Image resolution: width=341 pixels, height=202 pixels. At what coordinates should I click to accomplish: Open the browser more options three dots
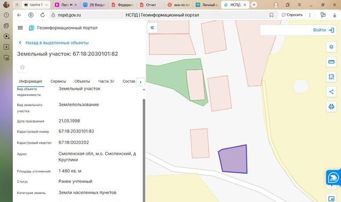tap(310, 15)
